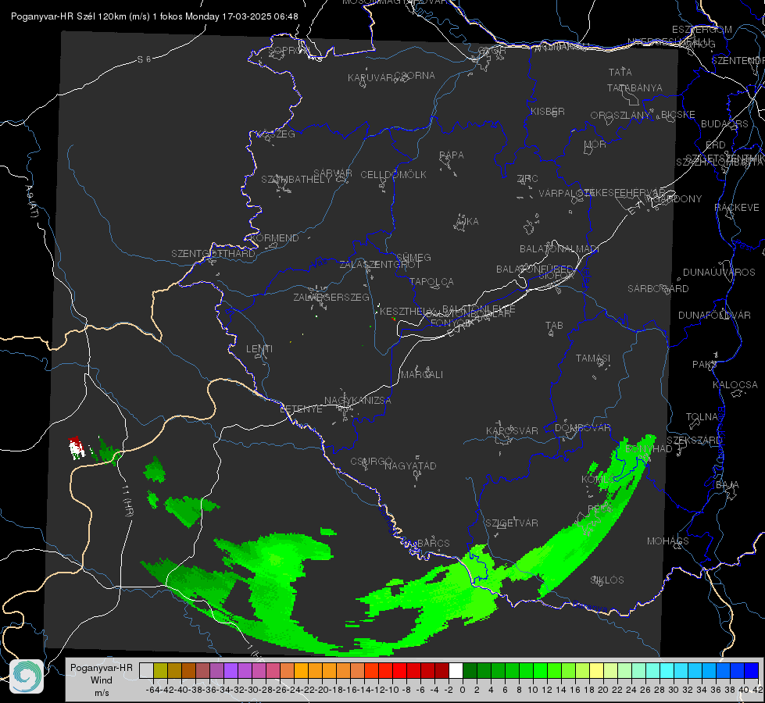Click the MOHÁCS label
Viewport: 765px width, 703px height.
tap(667, 541)
